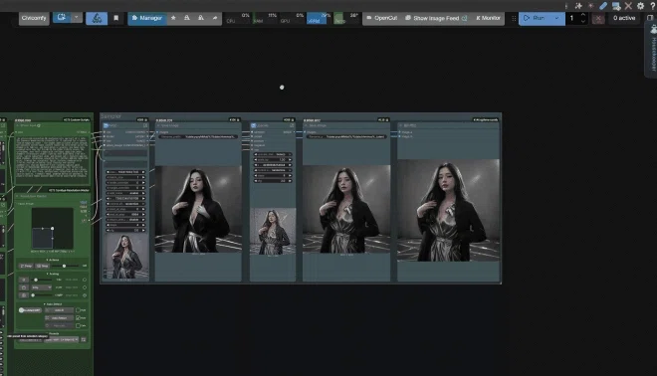Select the first Scaling row radio button

(85, 280)
